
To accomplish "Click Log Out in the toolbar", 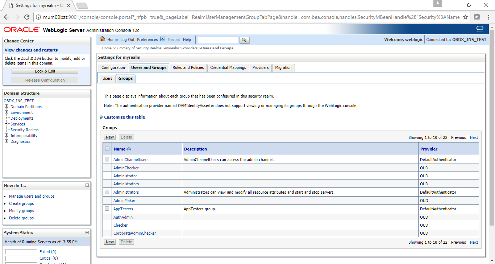I will pos(127,40).
